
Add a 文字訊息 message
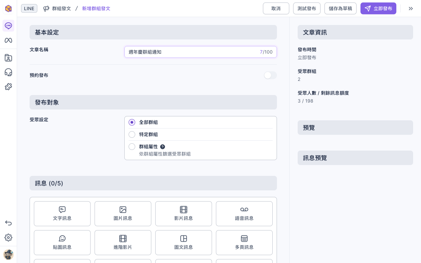62,214
